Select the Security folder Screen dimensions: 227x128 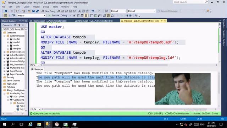pyautogui.click(x=10, y=78)
